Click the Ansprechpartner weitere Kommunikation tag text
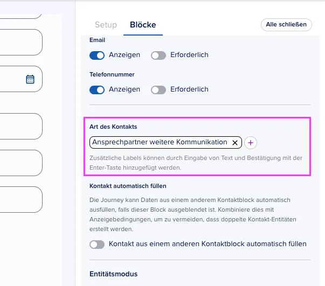This screenshot has height=286, width=325. click(160, 142)
